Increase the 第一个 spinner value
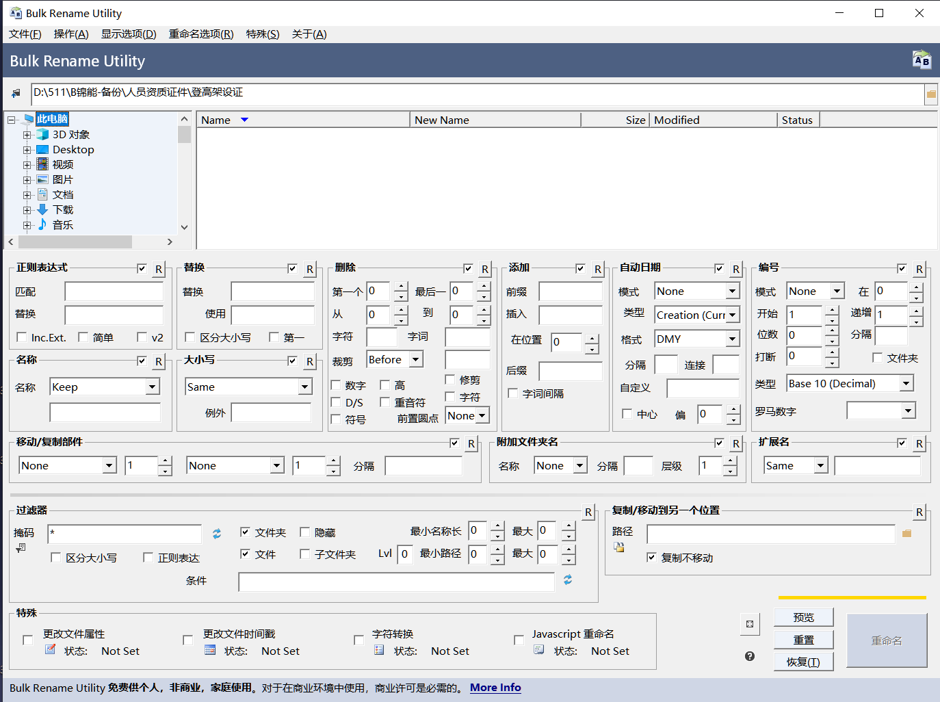This screenshot has height=702, width=940. (x=401, y=286)
